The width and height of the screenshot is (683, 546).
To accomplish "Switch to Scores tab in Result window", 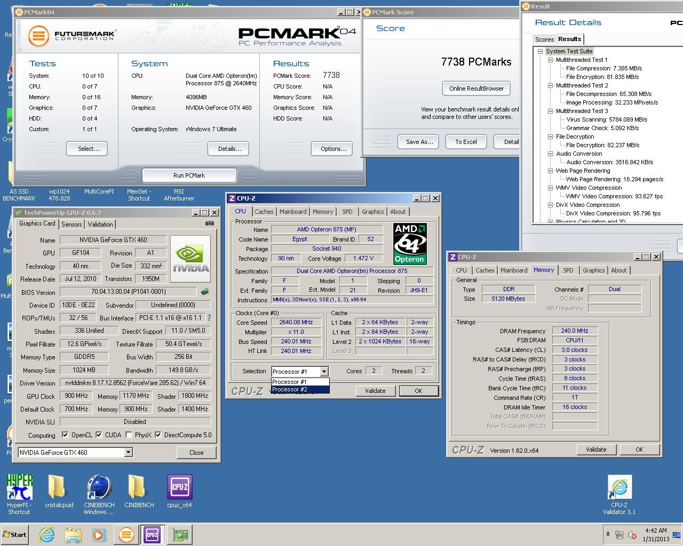I will pyautogui.click(x=544, y=39).
